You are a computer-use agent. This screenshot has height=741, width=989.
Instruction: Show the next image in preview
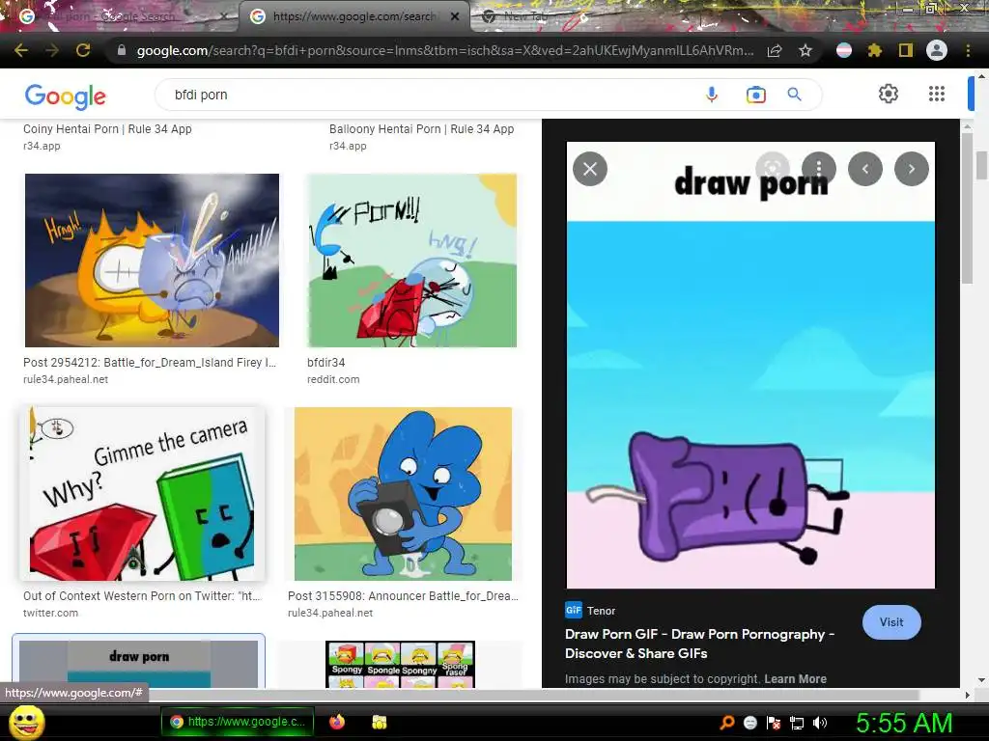[x=912, y=169]
